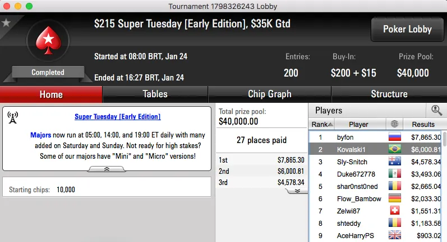The image size is (447, 242).
Task: Expand the full prize payouts list
Action: point(297,191)
